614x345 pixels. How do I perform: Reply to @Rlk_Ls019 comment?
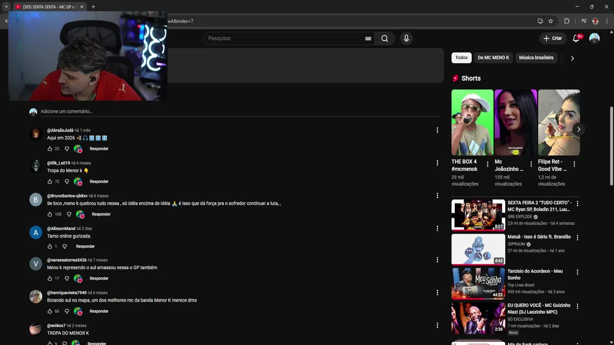click(99, 182)
